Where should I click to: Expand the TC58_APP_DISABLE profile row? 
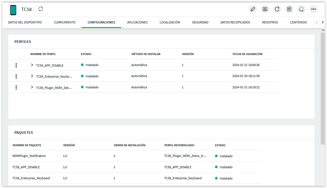(32, 65)
